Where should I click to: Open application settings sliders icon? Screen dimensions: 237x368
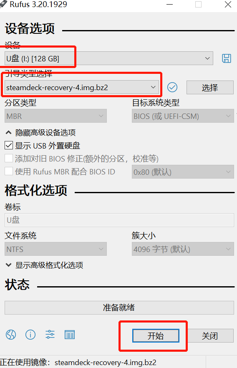point(50,335)
